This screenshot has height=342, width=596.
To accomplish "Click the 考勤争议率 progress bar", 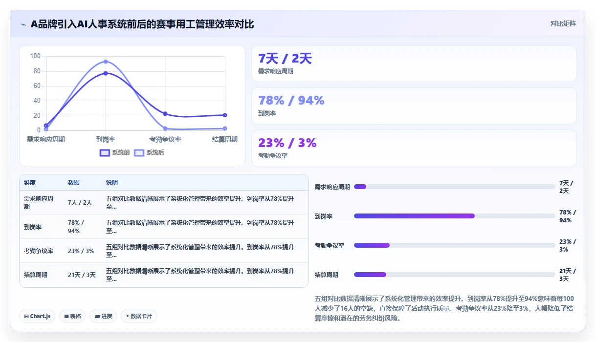I will coord(455,245).
